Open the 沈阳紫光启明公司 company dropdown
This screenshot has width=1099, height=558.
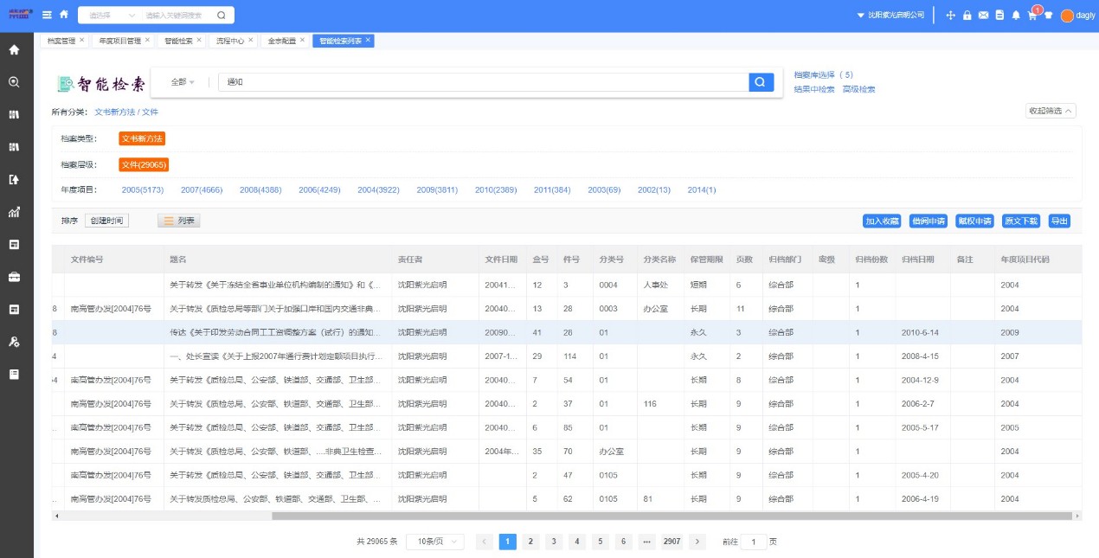[890, 16]
